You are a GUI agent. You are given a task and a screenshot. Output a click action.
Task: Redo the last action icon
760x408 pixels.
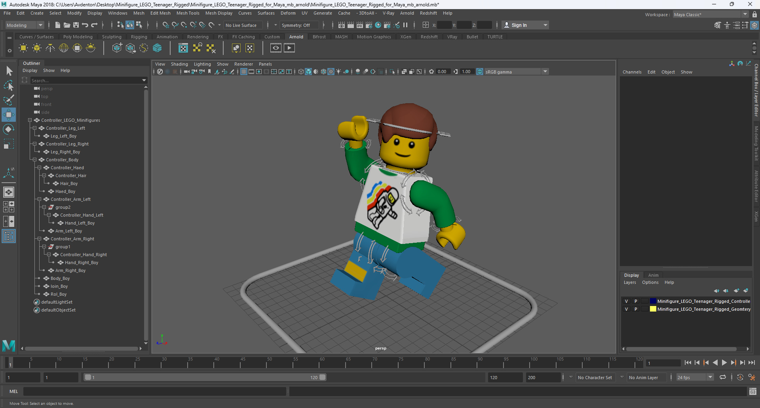pos(94,25)
